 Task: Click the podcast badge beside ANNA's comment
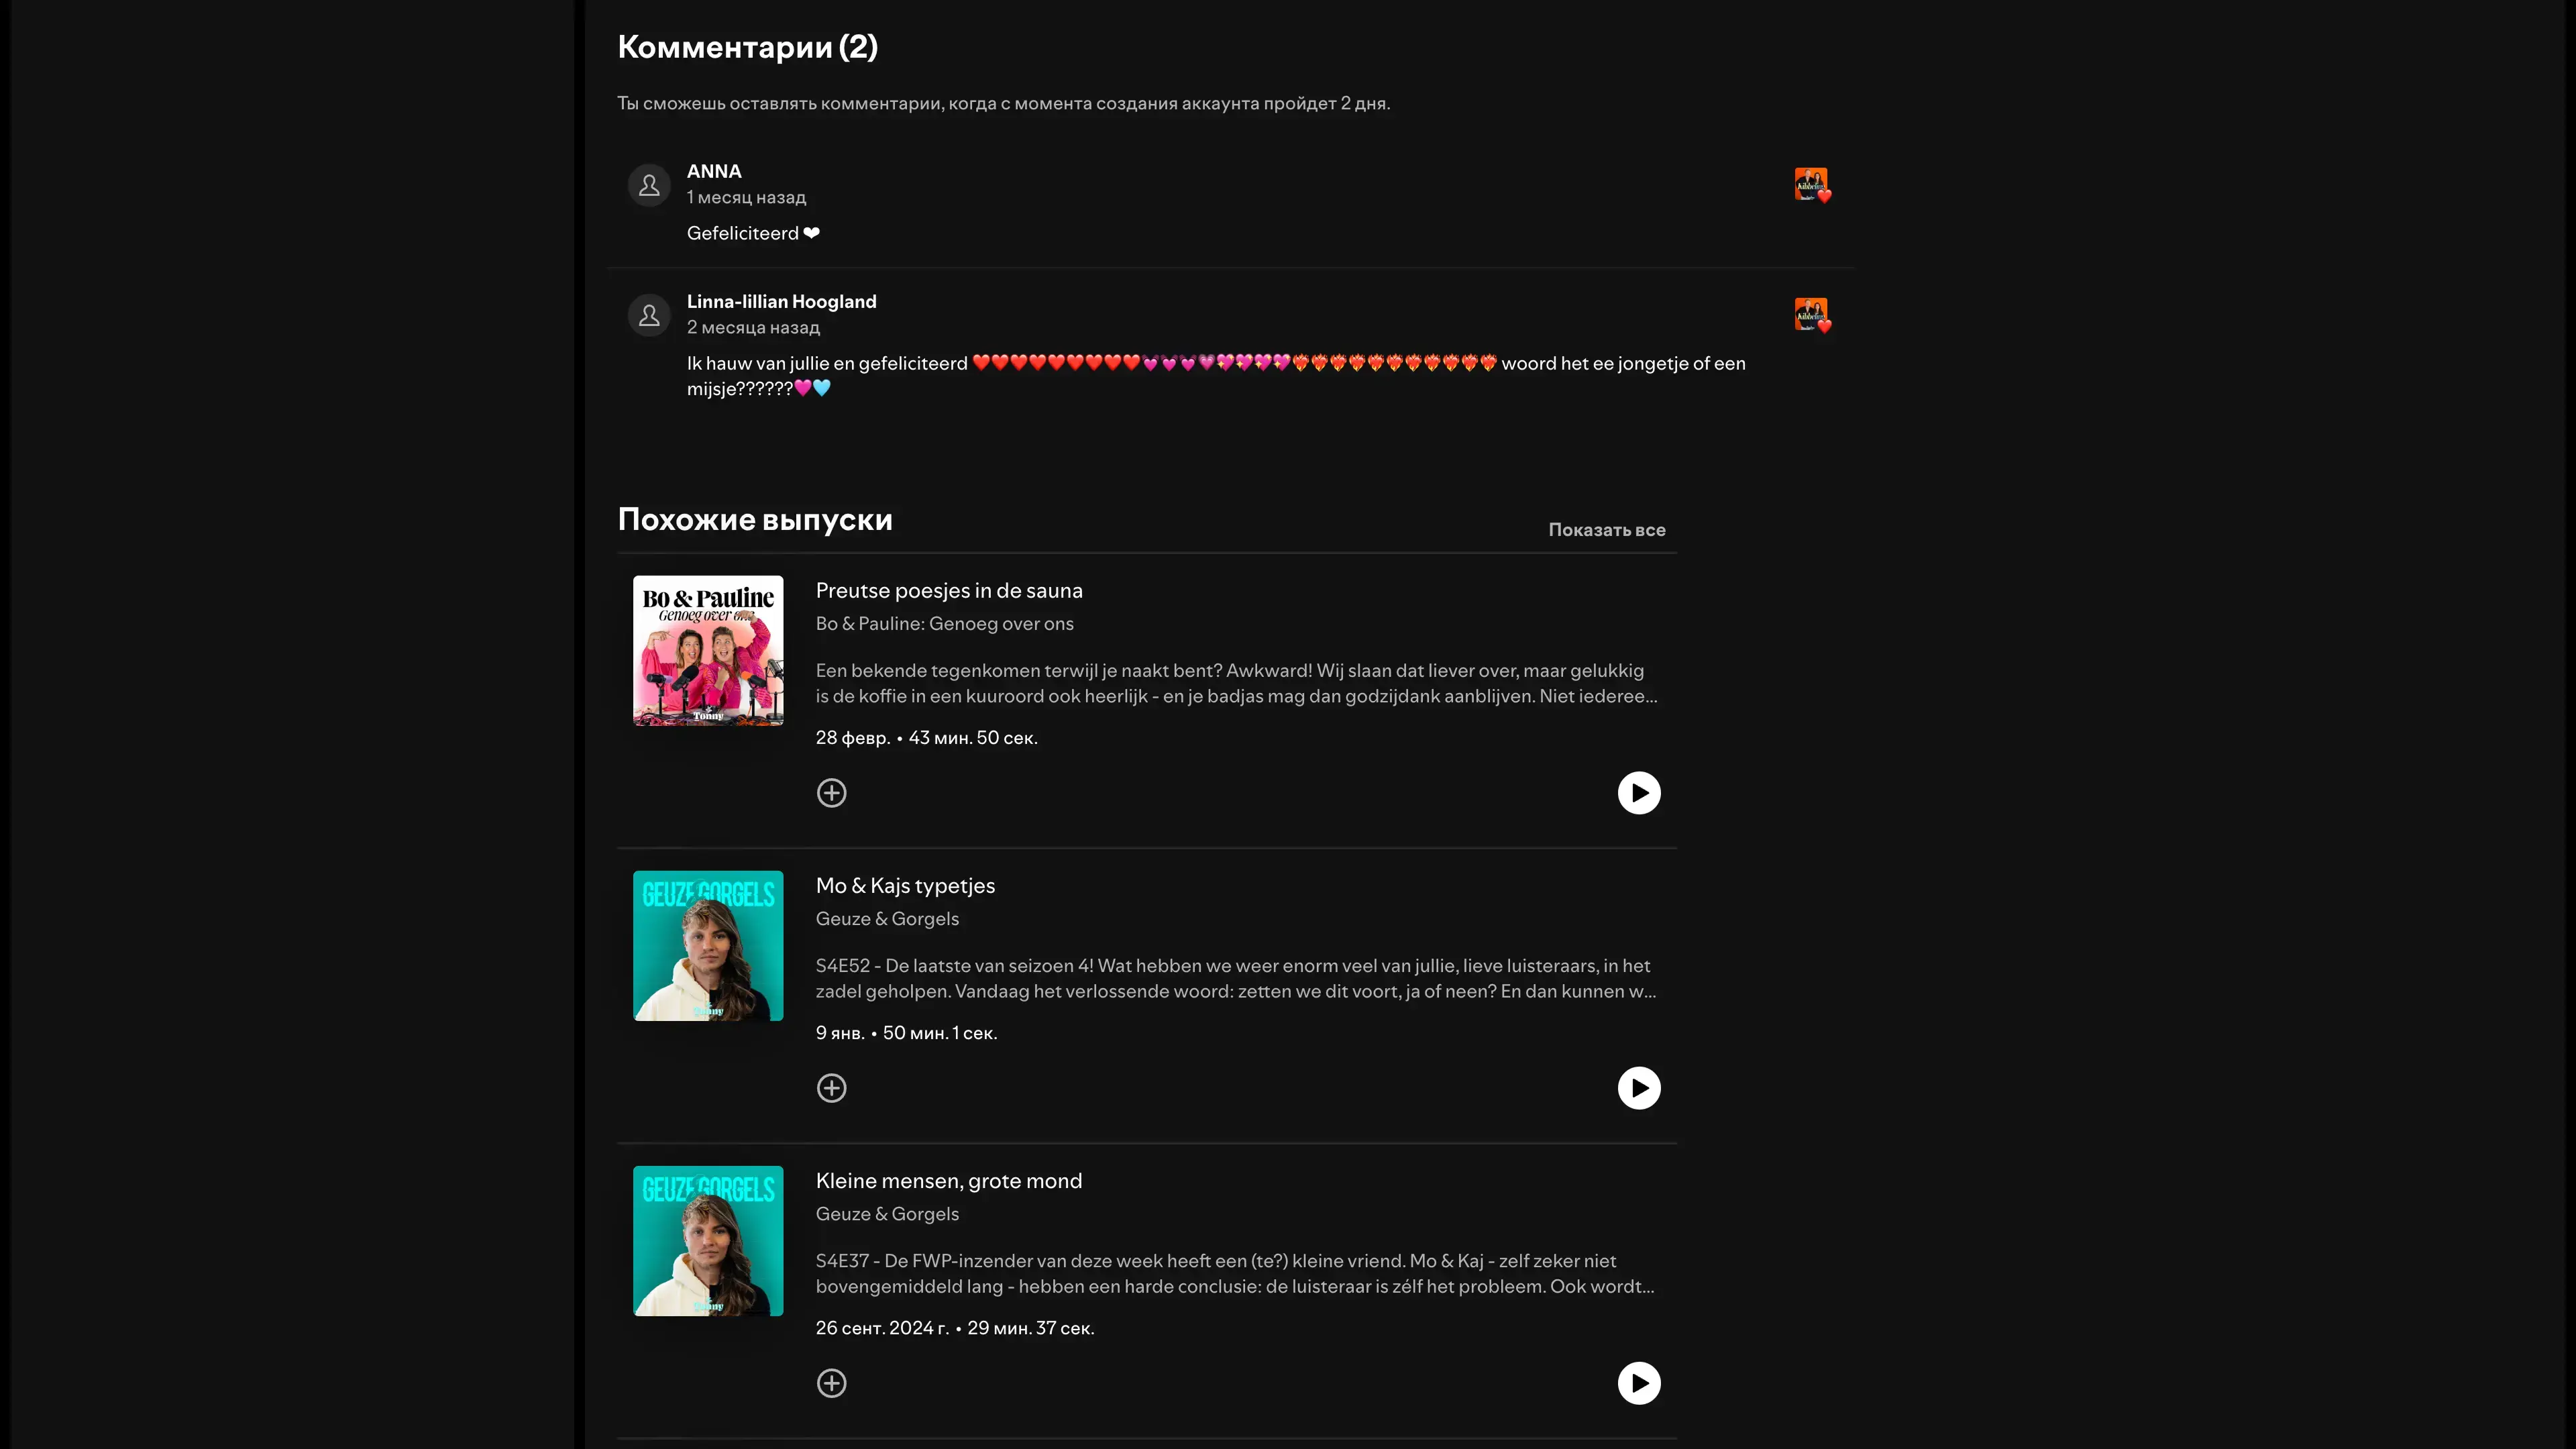point(1812,185)
